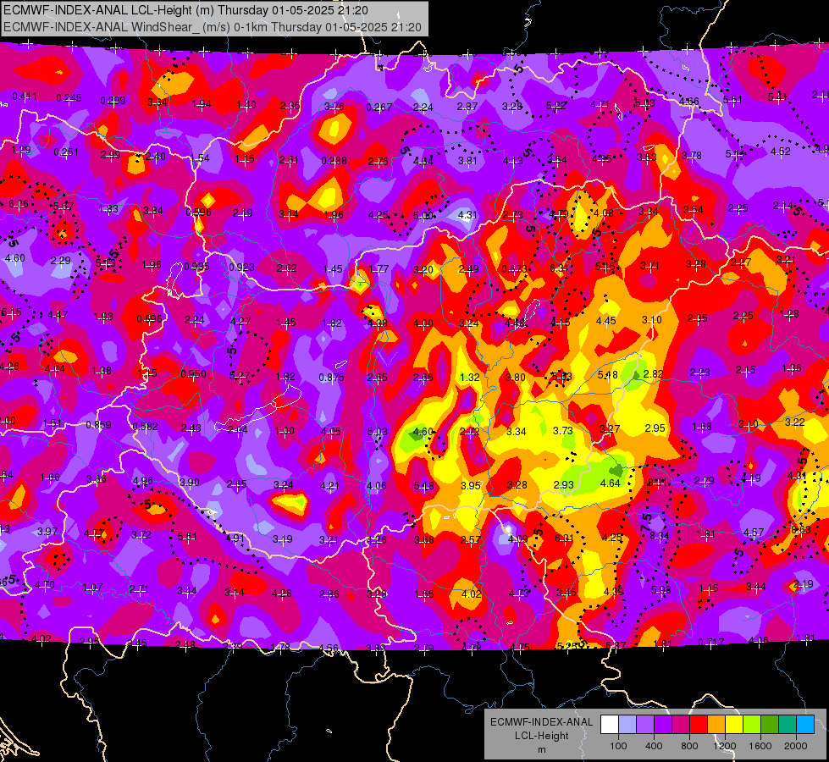Click the 3.73 wind shear value
Image resolution: width=829 pixels, height=762 pixels.
pos(563,431)
